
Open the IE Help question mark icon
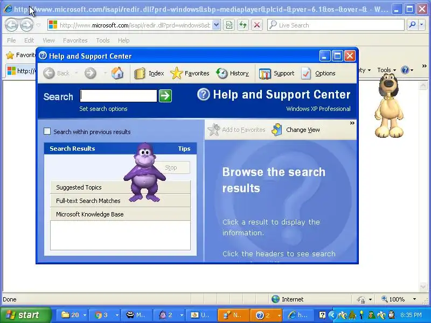[x=405, y=70]
